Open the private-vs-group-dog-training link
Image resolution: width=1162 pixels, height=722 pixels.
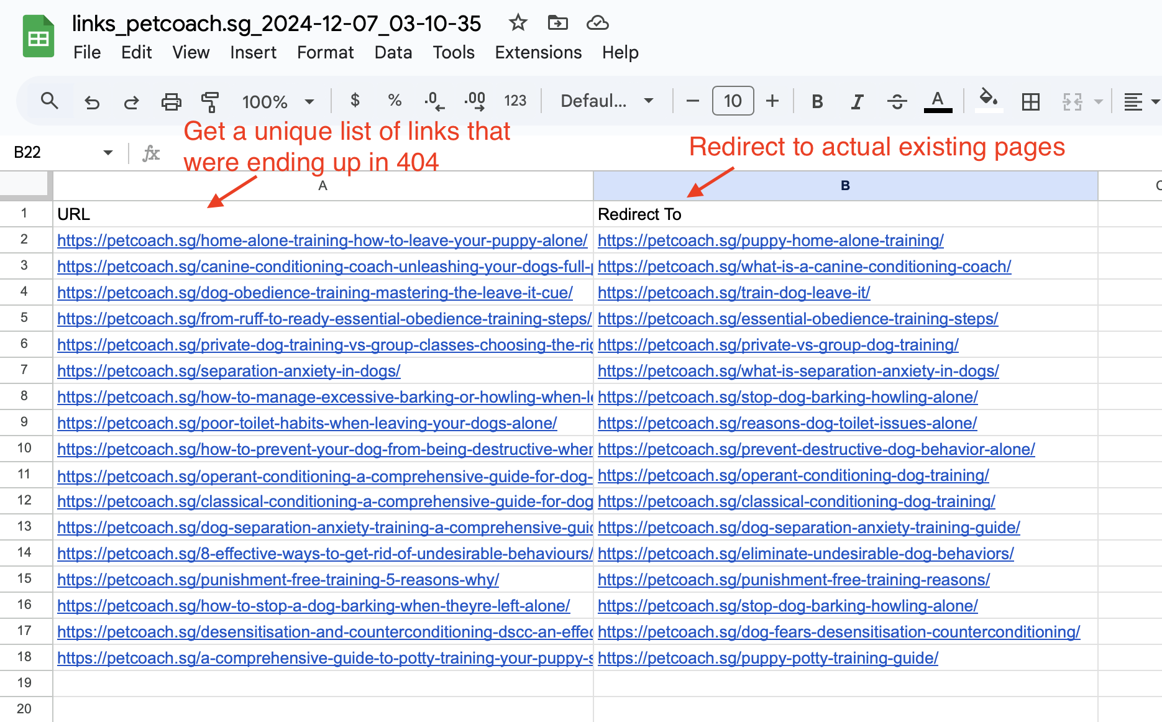778,345
